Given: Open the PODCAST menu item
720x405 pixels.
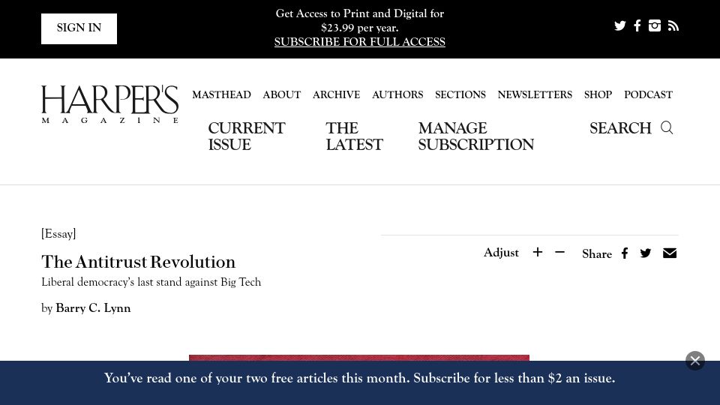Looking at the screenshot, I should coord(648,94).
